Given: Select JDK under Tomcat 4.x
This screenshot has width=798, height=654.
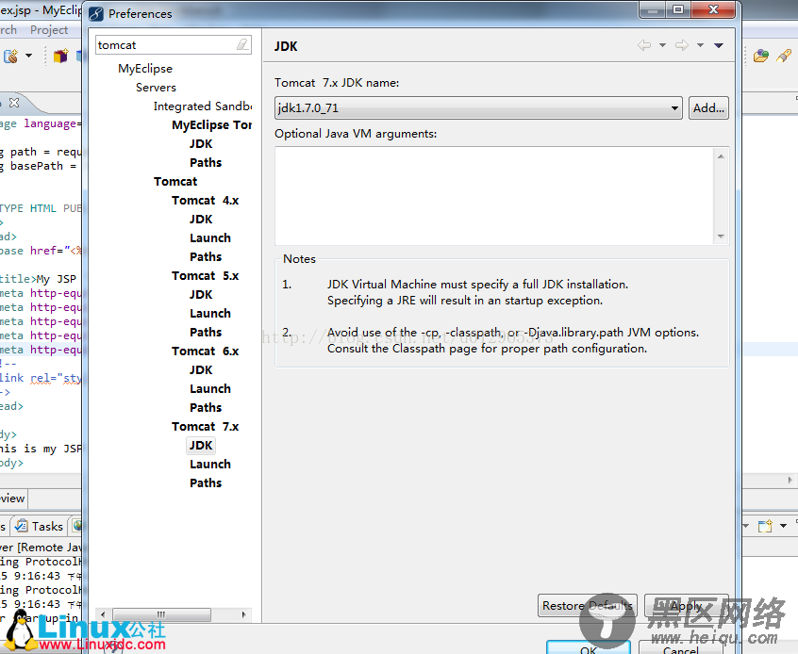Looking at the screenshot, I should point(201,219).
